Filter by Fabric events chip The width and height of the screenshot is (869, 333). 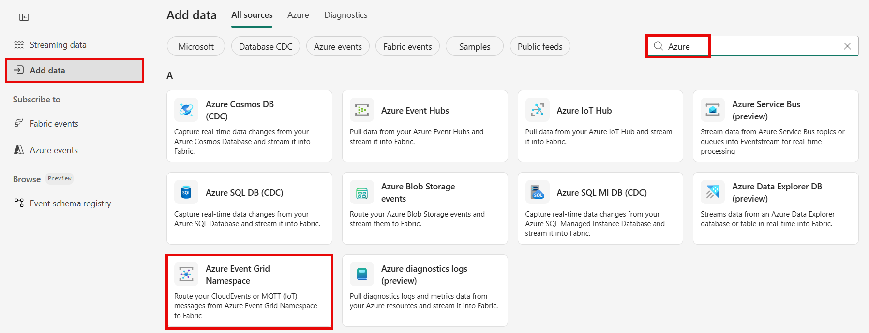click(407, 46)
